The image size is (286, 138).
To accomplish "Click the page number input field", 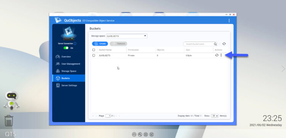I will (x=108, y=116).
